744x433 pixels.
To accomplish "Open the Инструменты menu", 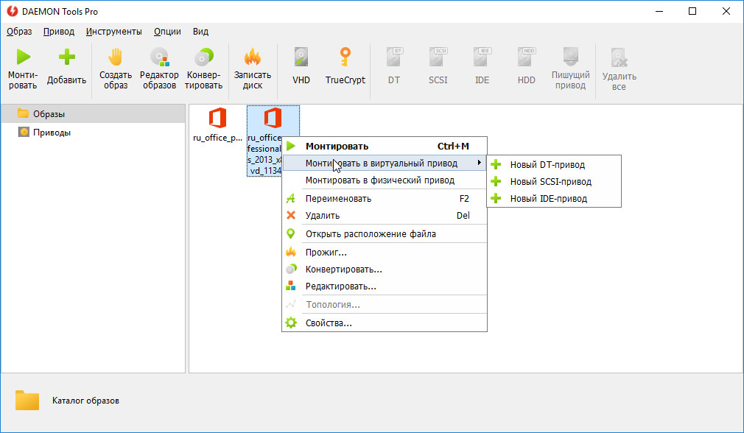I will coord(113,32).
